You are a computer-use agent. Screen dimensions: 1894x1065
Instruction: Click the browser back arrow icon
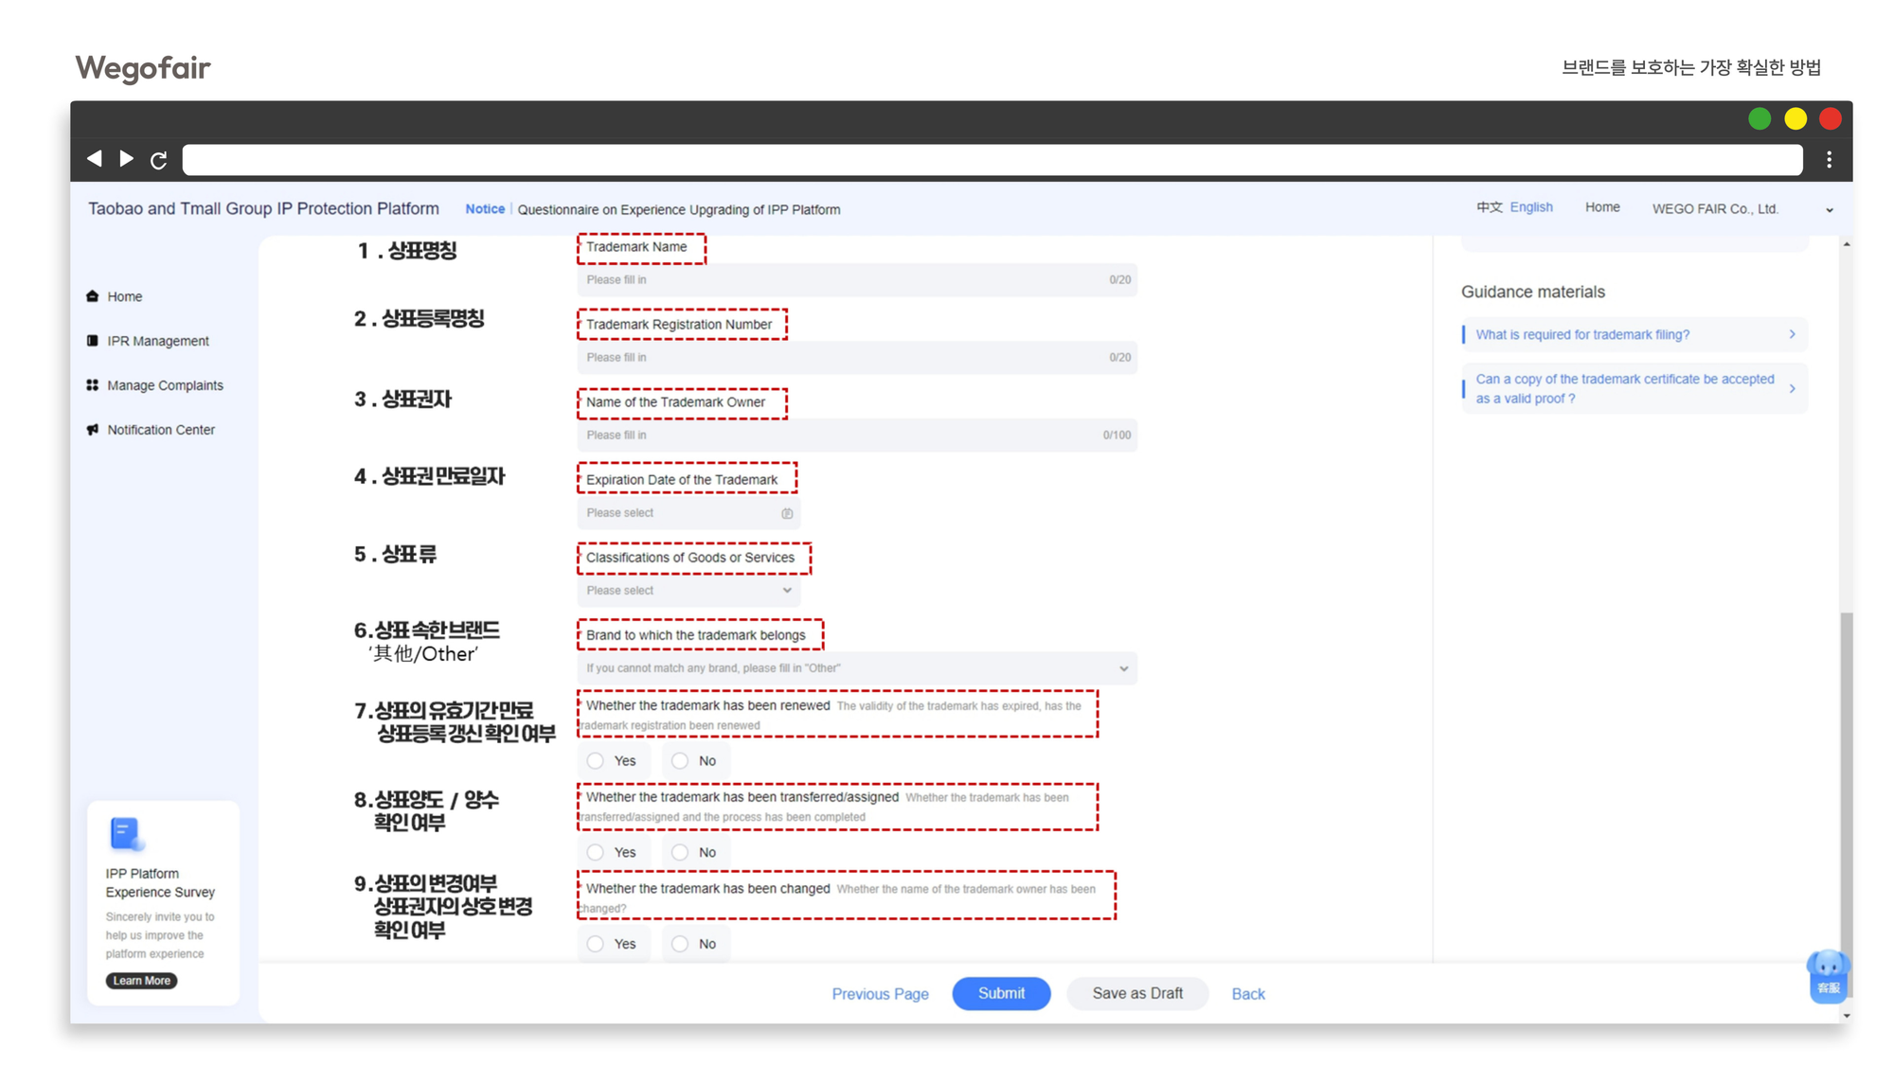94,158
